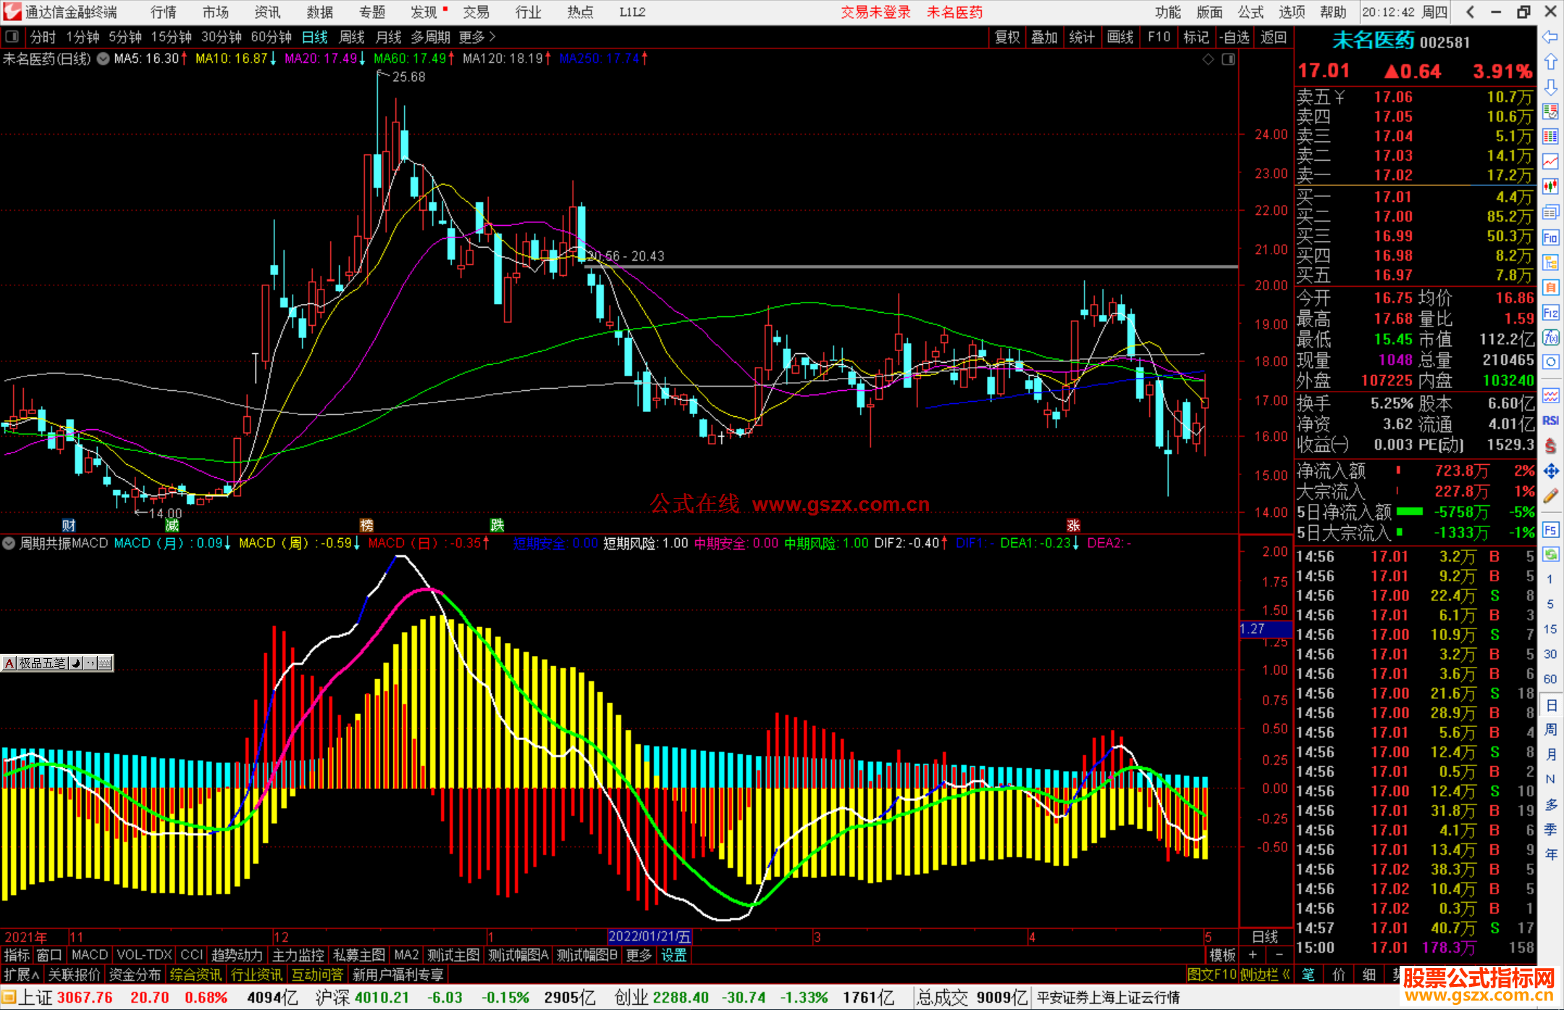Select the 1-minute period in sidebar

click(x=1550, y=579)
